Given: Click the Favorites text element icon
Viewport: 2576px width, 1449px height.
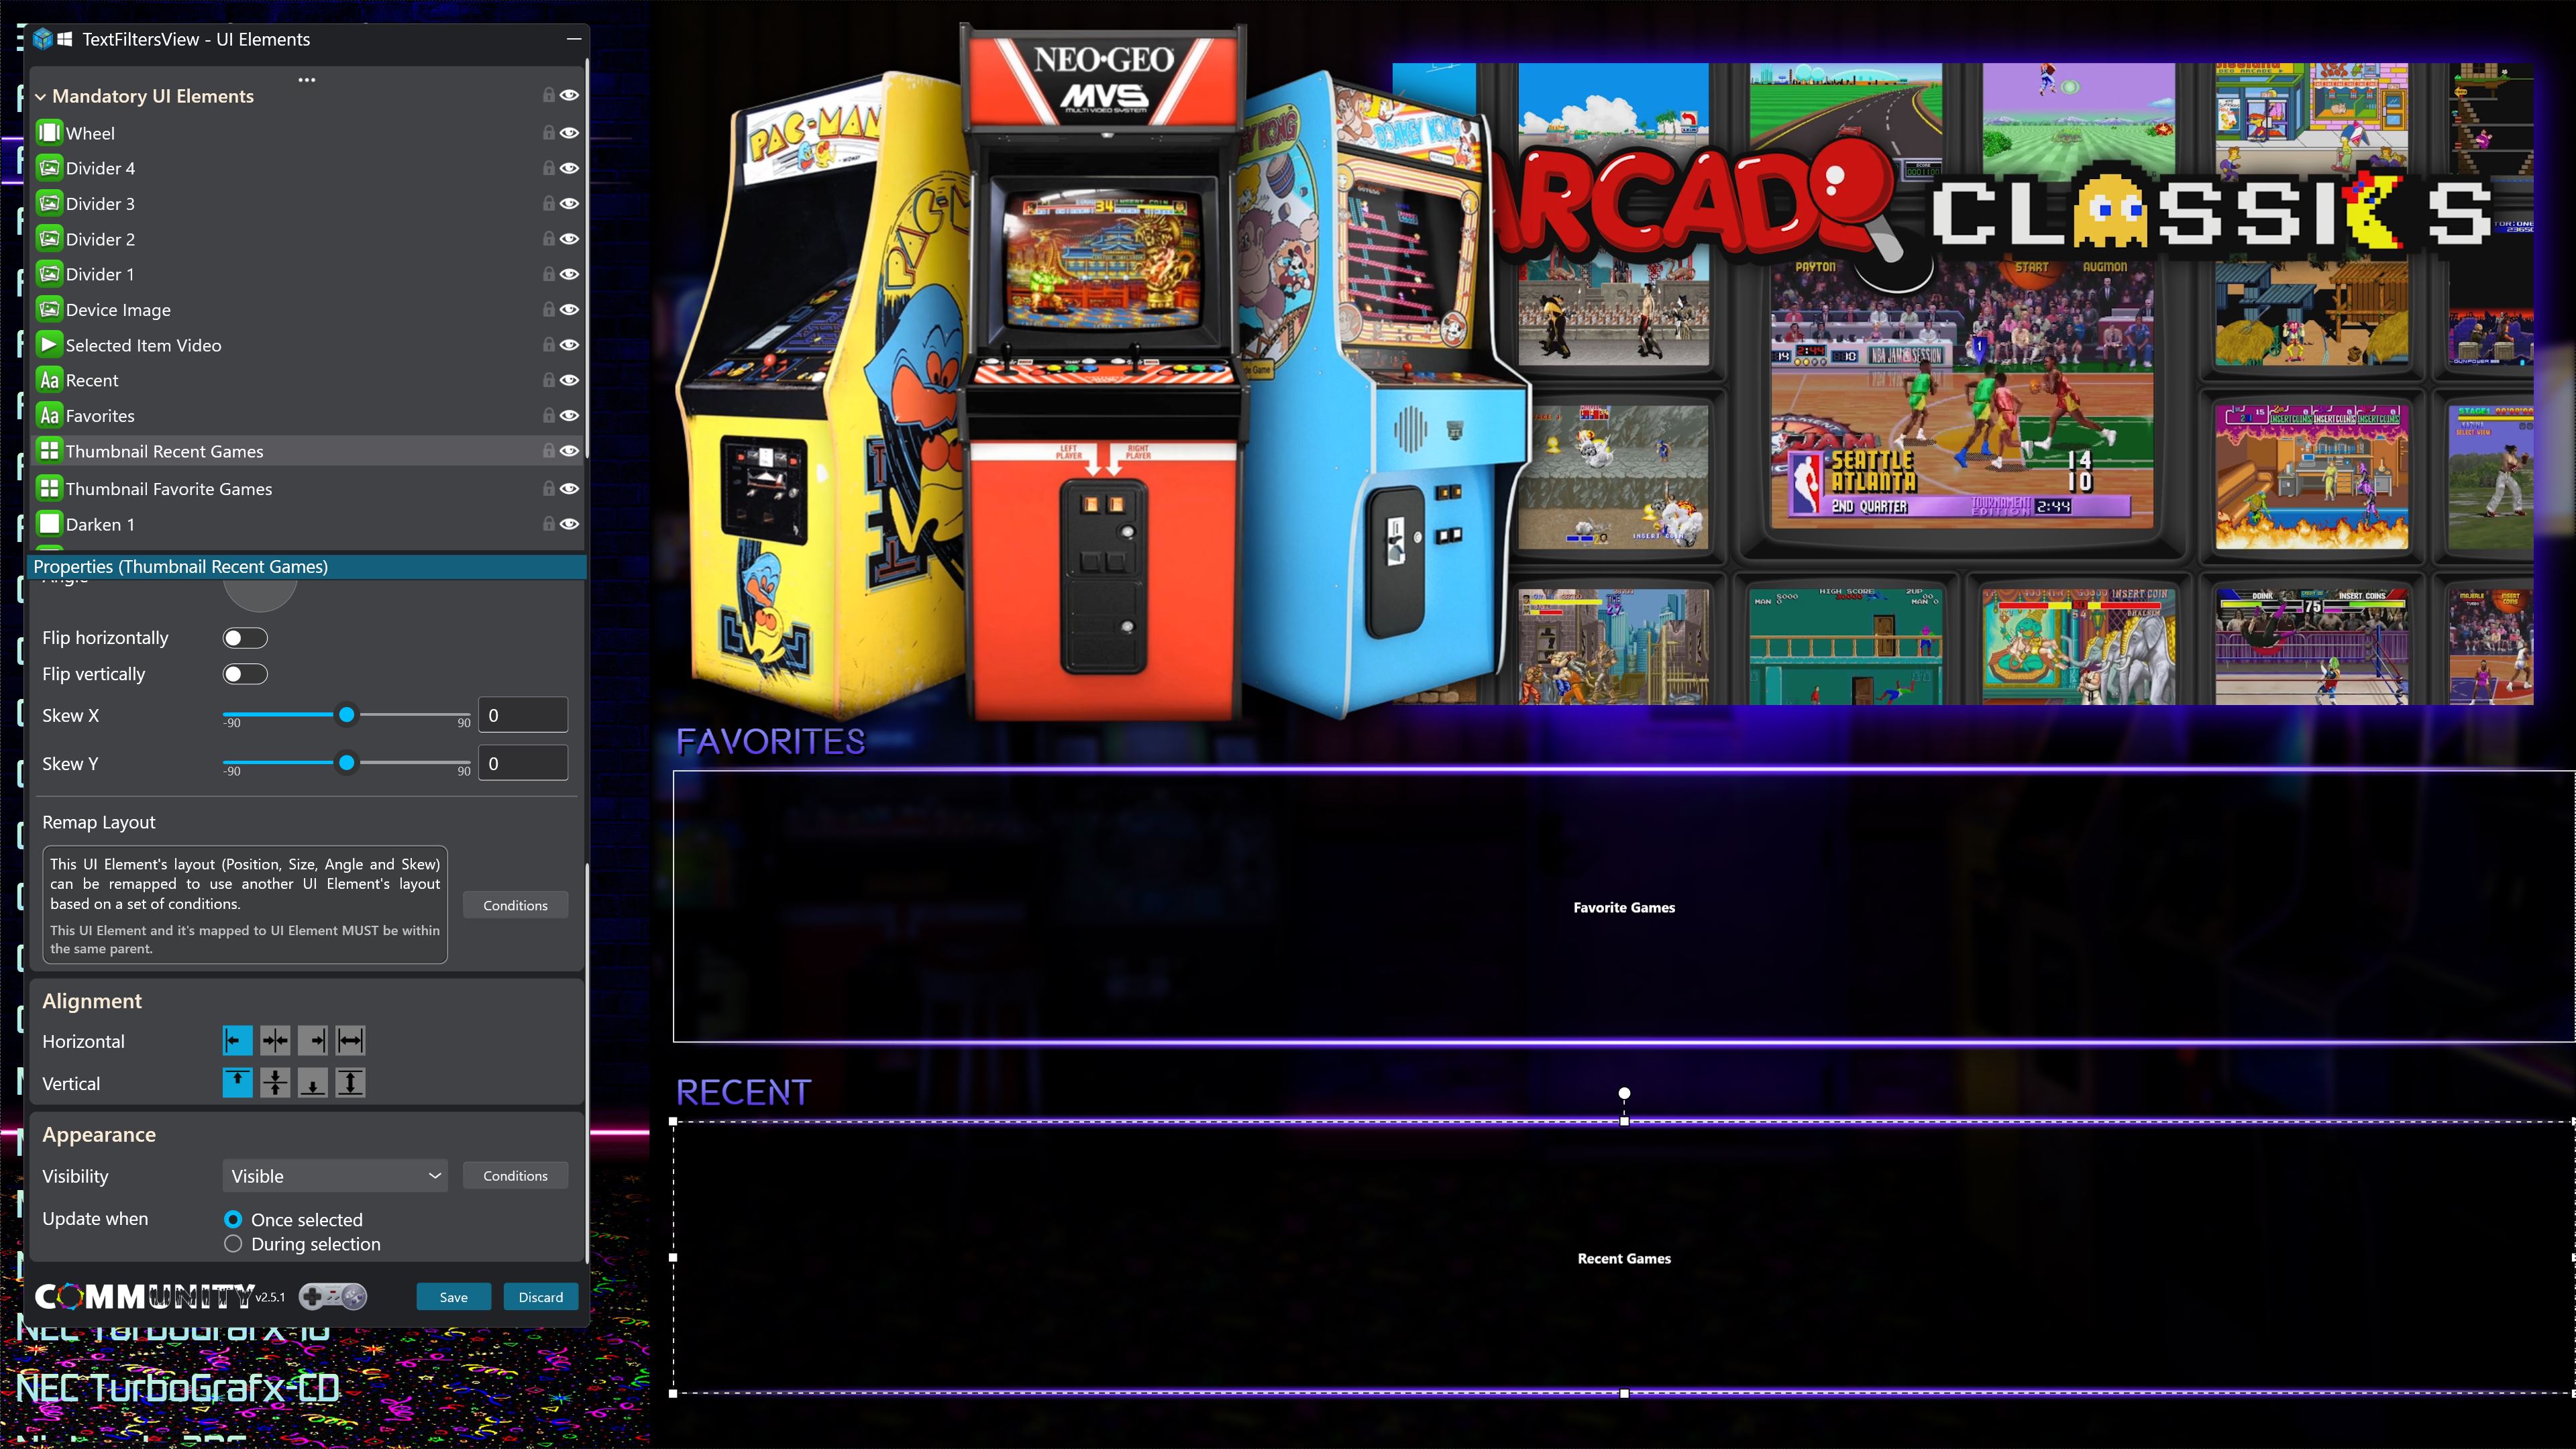Looking at the screenshot, I should (x=49, y=415).
